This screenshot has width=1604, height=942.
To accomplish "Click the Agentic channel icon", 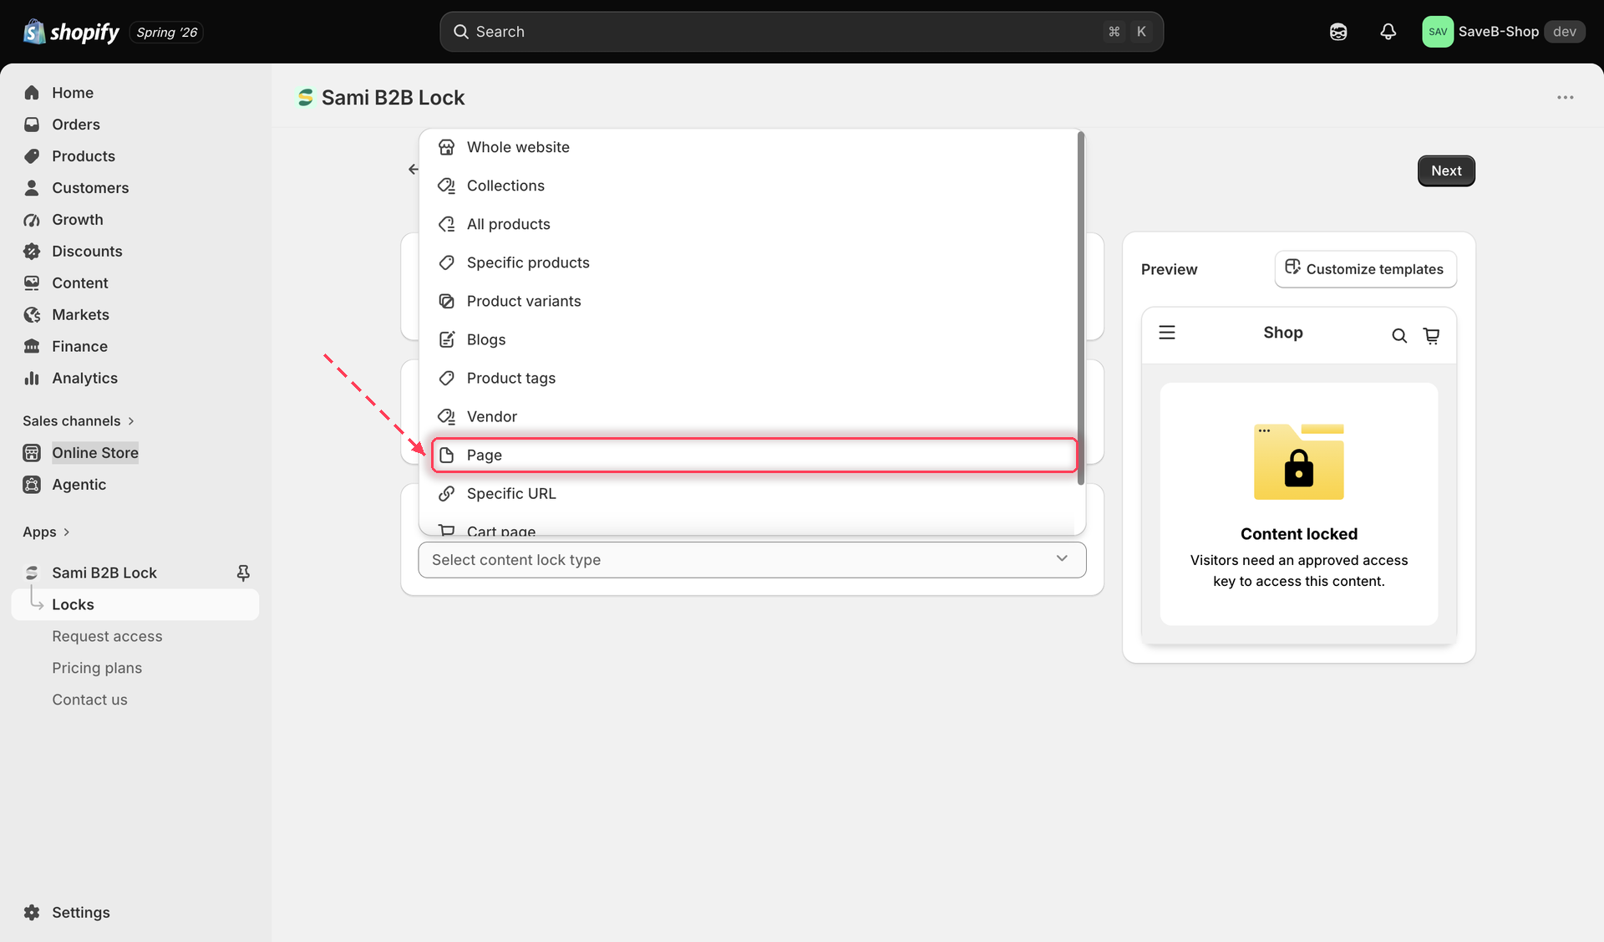I will click(x=32, y=484).
